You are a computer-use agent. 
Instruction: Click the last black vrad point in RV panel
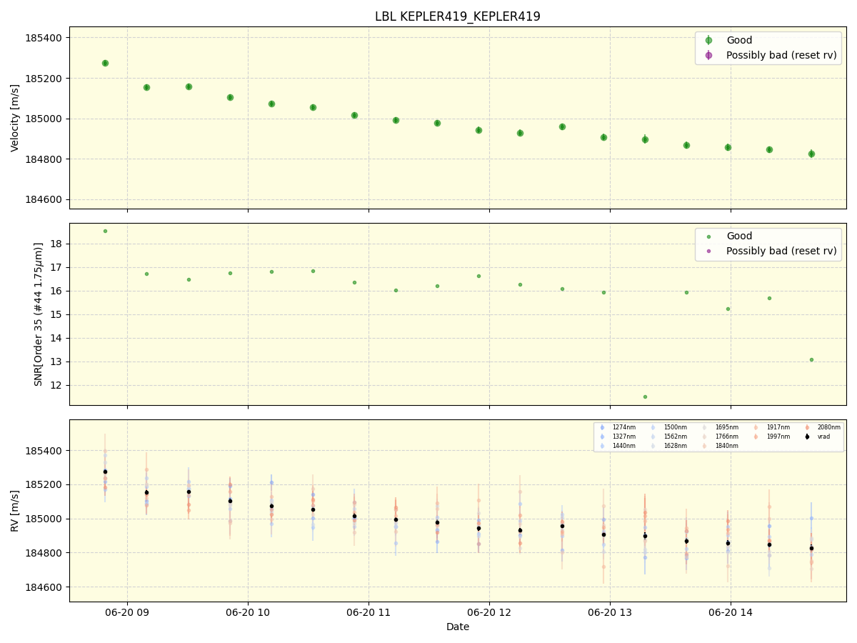coord(811,548)
